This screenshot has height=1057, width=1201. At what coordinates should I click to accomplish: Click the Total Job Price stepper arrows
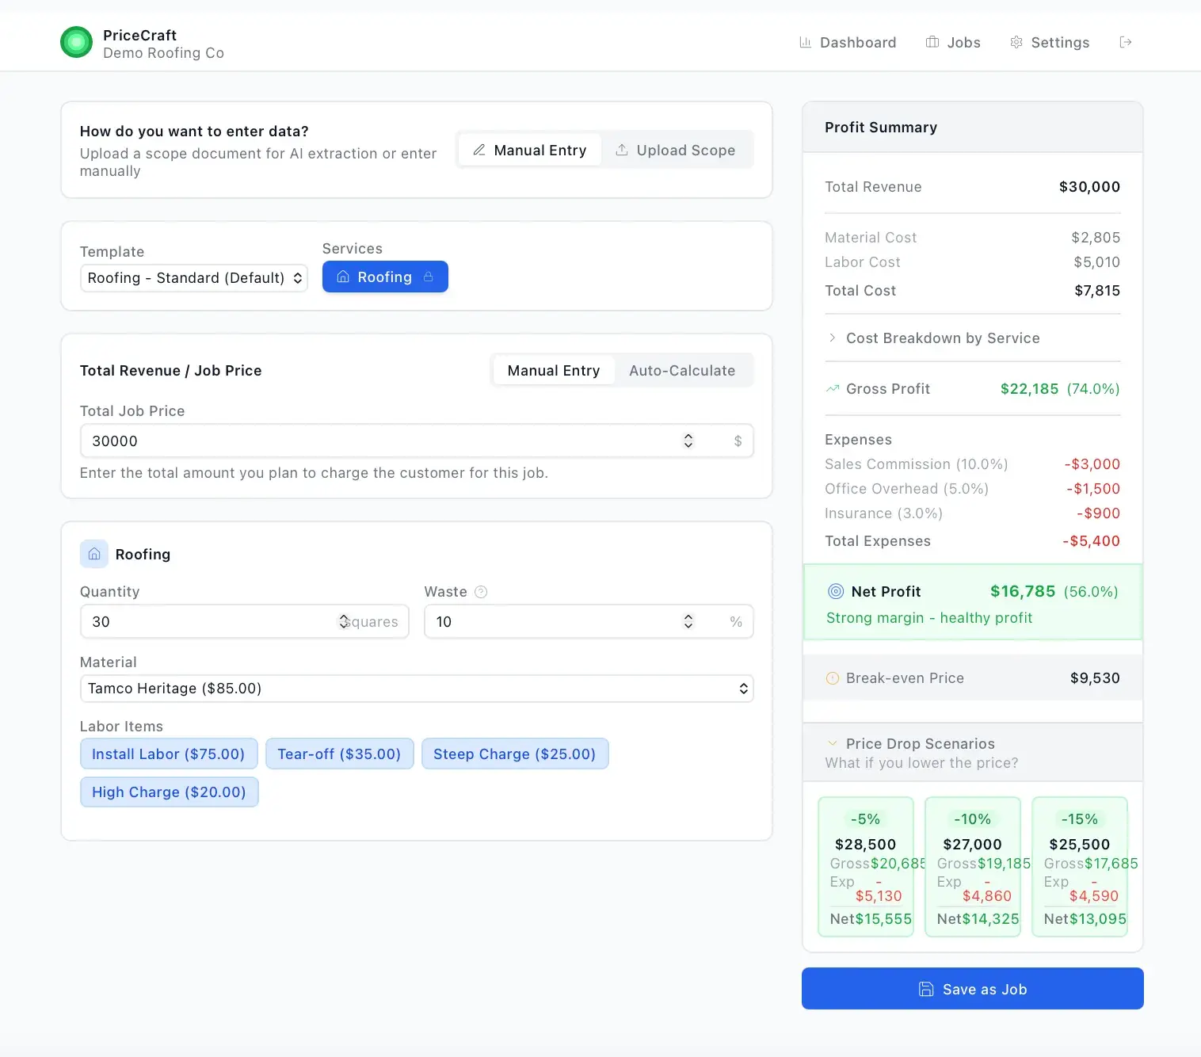[688, 441]
